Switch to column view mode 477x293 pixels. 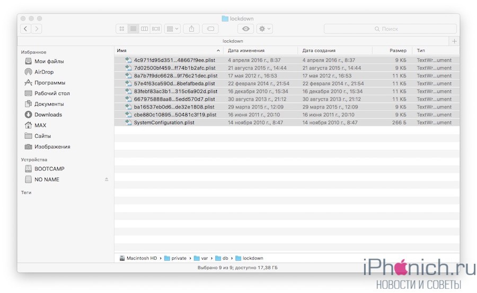click(x=145, y=29)
